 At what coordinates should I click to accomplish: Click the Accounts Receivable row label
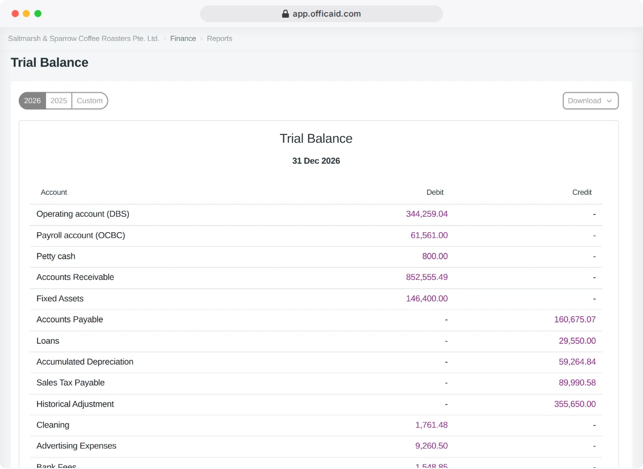tap(75, 277)
